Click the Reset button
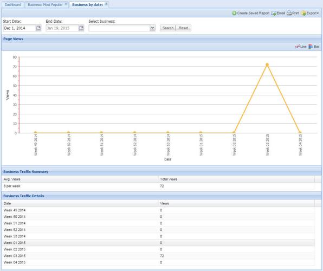Screen dimensions: 323x271 coord(184,28)
